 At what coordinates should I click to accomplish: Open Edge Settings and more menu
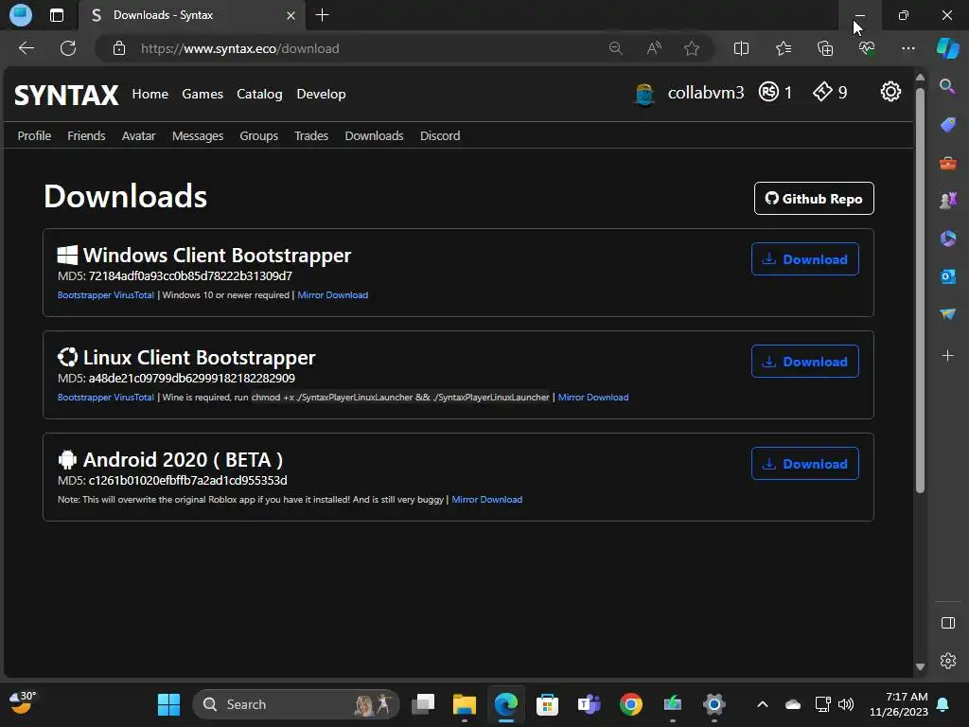(907, 48)
